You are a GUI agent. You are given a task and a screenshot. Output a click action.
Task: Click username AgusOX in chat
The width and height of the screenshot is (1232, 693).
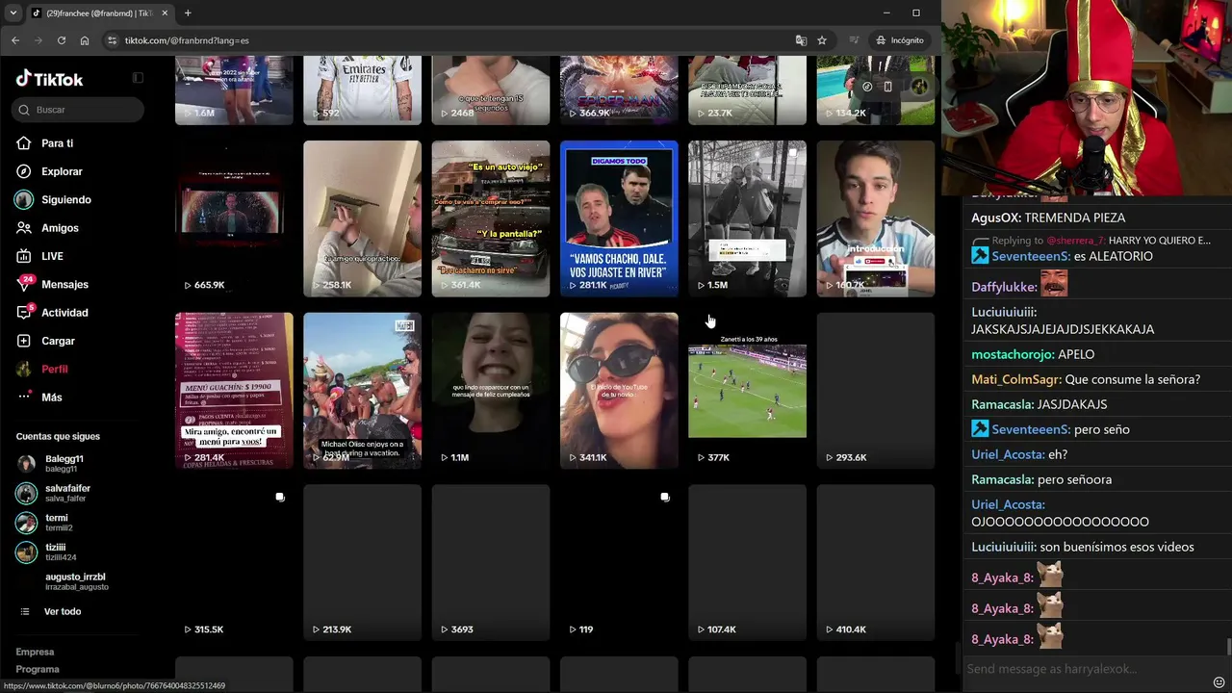pyautogui.click(x=995, y=218)
